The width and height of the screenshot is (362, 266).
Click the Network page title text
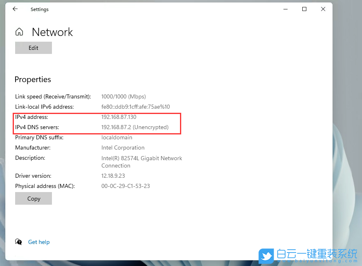52,32
